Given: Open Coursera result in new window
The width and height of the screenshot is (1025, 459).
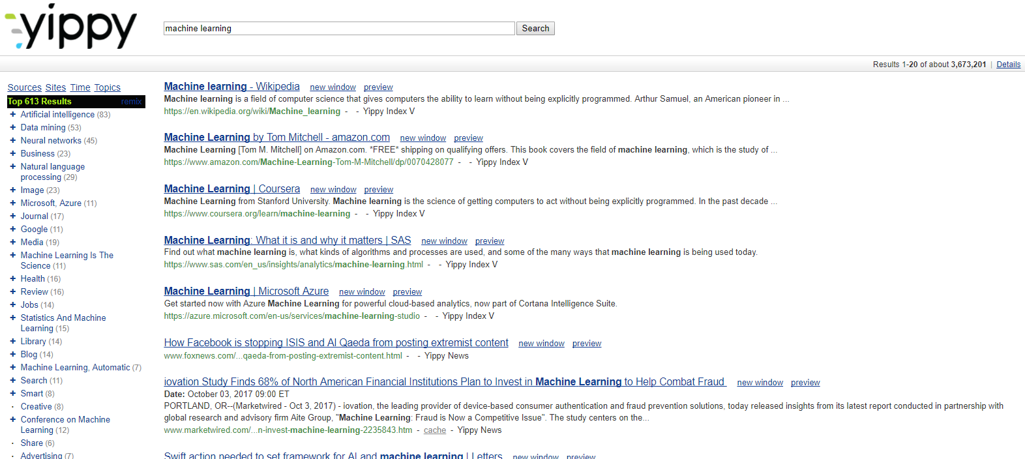Looking at the screenshot, I should point(333,190).
